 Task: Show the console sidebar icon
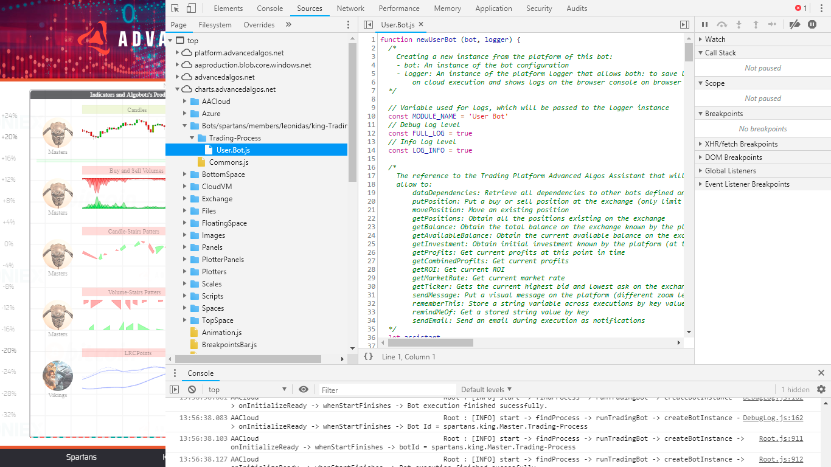175,390
